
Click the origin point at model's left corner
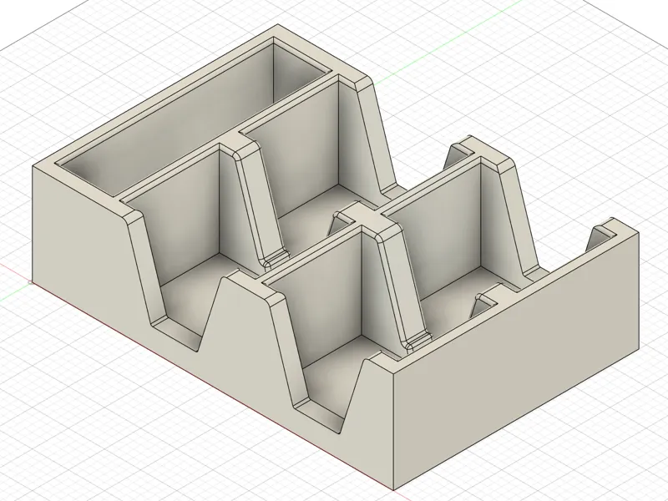point(30,282)
